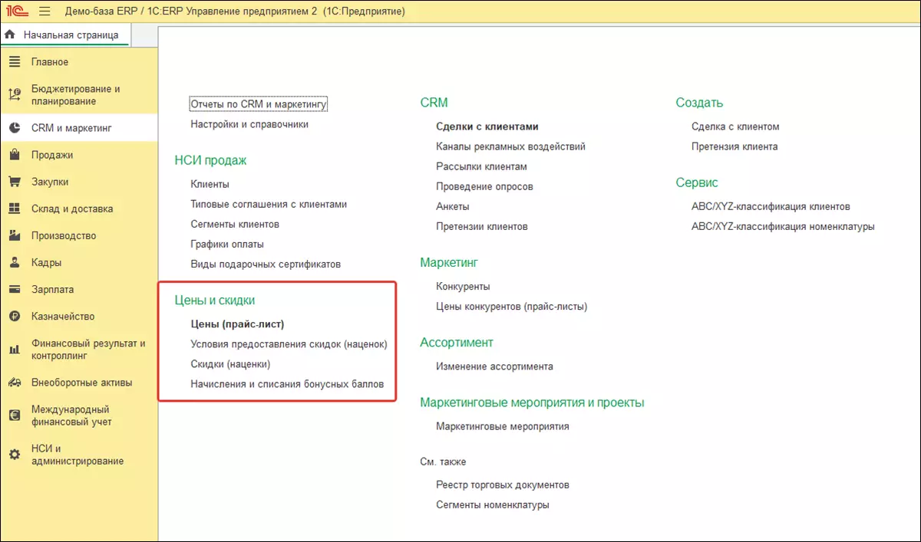This screenshot has height=542, width=921.
Task: Open Графики оплаты
Action: (x=227, y=244)
